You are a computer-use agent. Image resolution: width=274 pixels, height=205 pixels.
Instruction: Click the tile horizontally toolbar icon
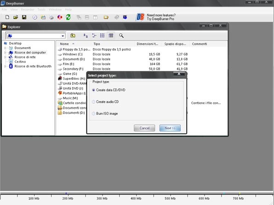pos(87,17)
